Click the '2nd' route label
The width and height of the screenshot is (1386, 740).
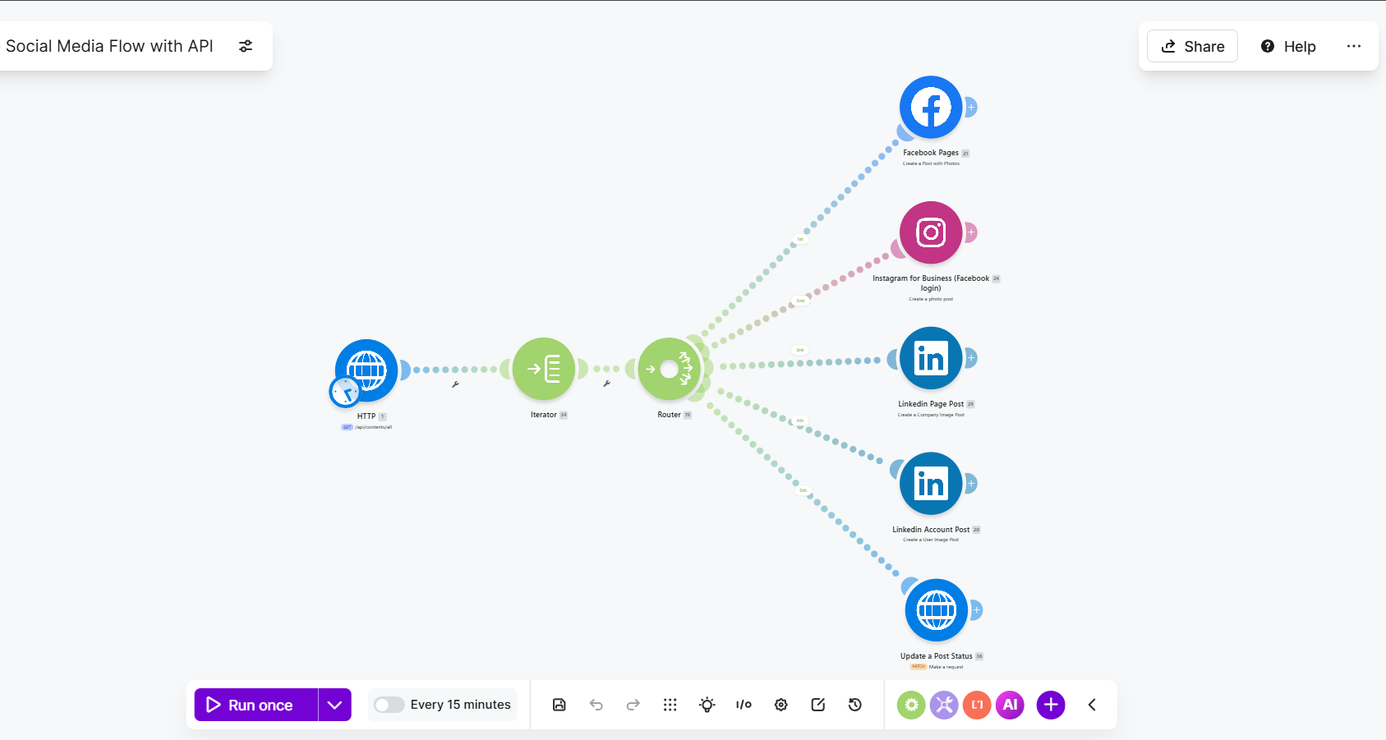pyautogui.click(x=800, y=301)
